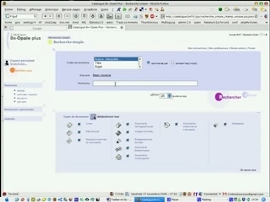Toggle the Musique imprimée et manuscrite checkbox
The width and height of the screenshot is (270, 202).
[x=79, y=140]
